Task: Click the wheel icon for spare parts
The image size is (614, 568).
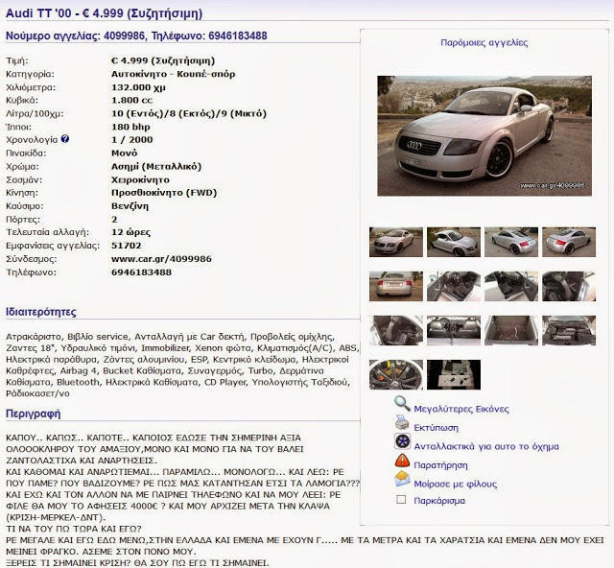Action: pos(402,441)
